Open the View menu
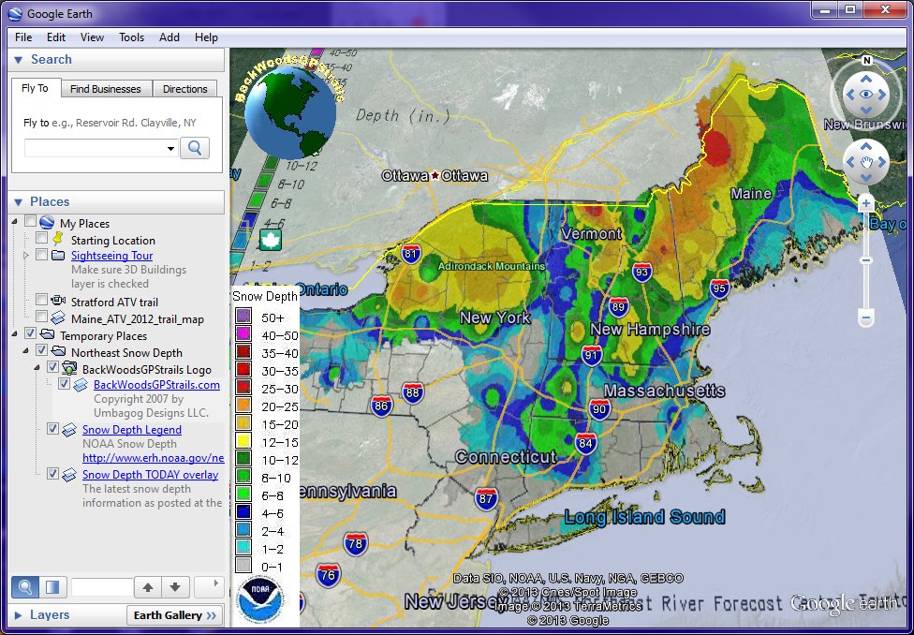The height and width of the screenshot is (635, 914). coord(92,37)
